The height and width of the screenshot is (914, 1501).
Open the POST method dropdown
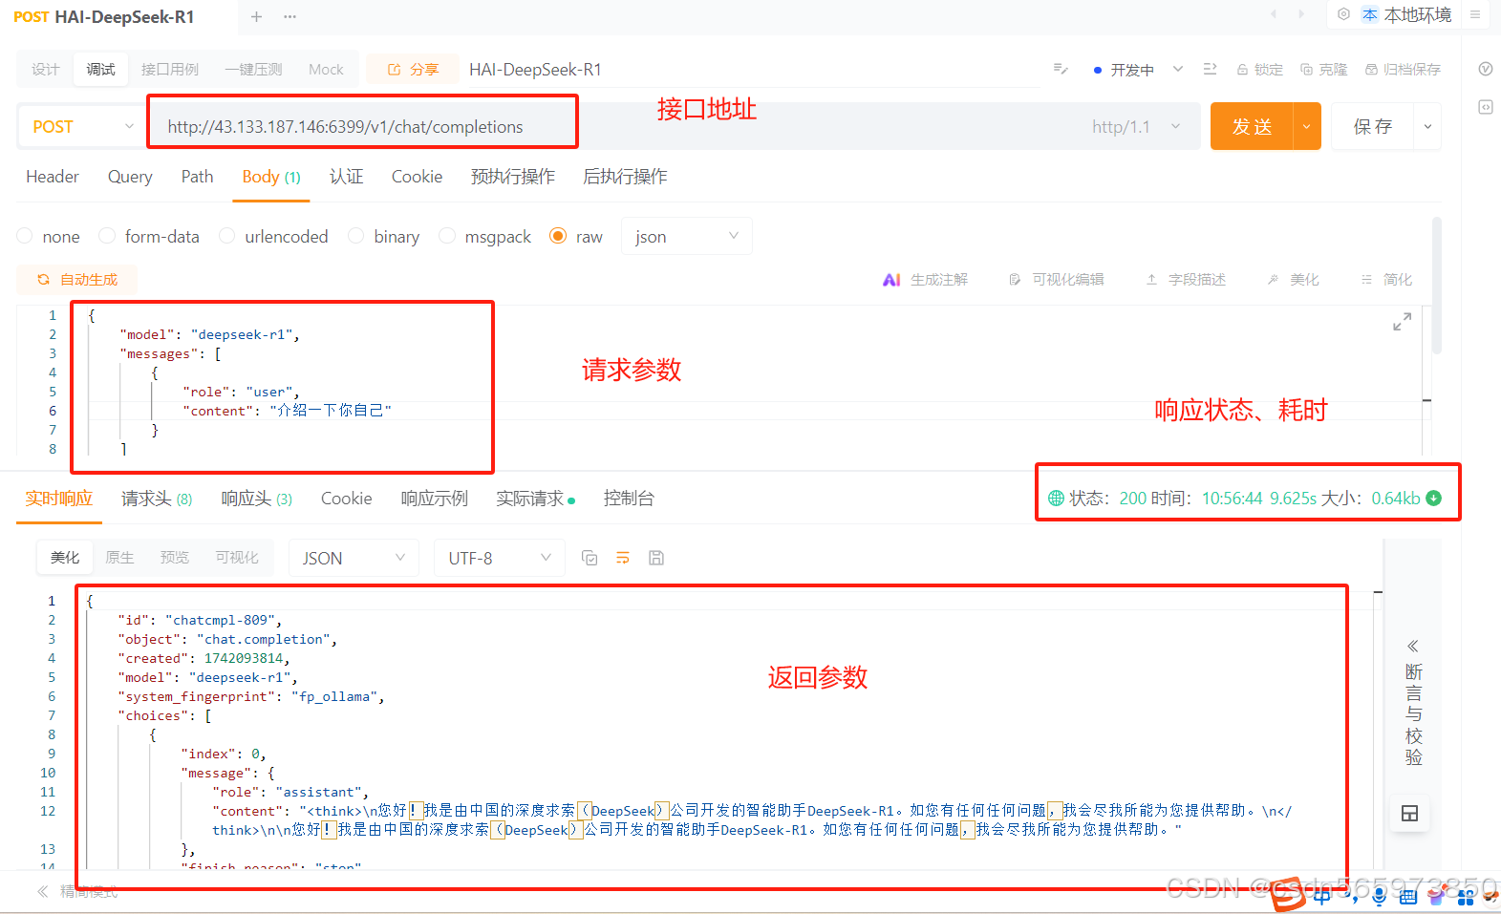pos(83,127)
